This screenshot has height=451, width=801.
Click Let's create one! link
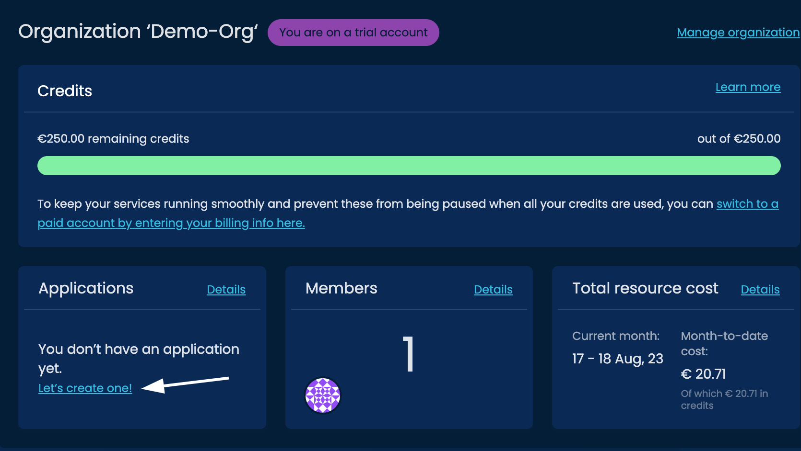(x=85, y=388)
